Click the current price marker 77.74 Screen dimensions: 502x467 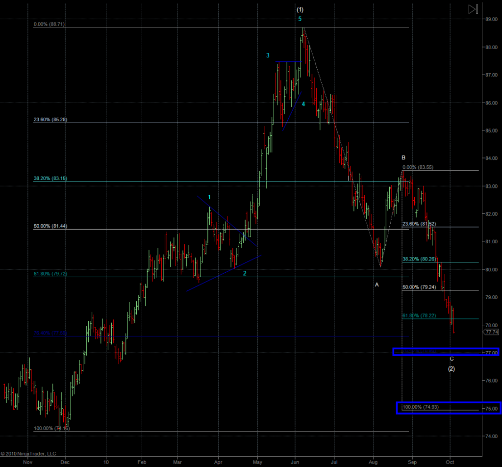pyautogui.click(x=491, y=332)
